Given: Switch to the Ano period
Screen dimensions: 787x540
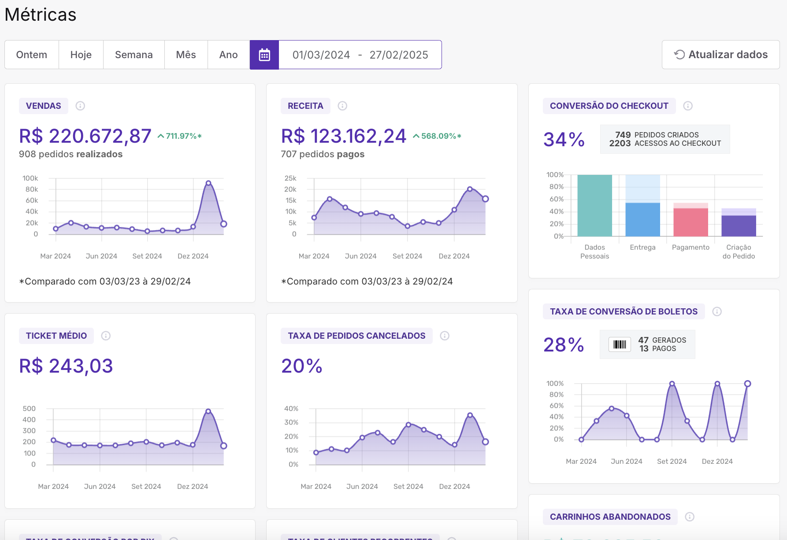Looking at the screenshot, I should [229, 55].
